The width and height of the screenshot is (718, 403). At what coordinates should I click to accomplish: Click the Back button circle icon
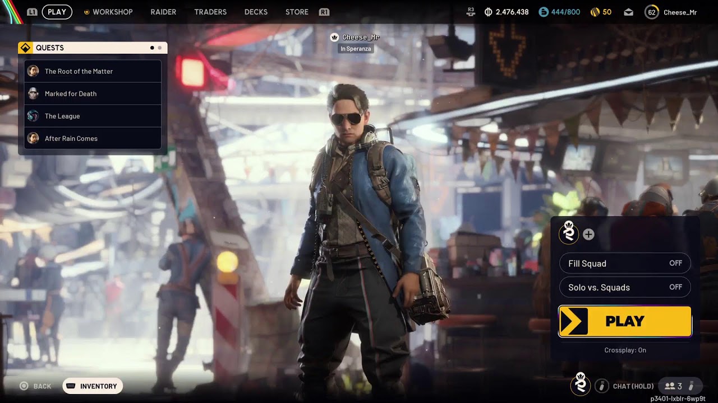click(24, 386)
